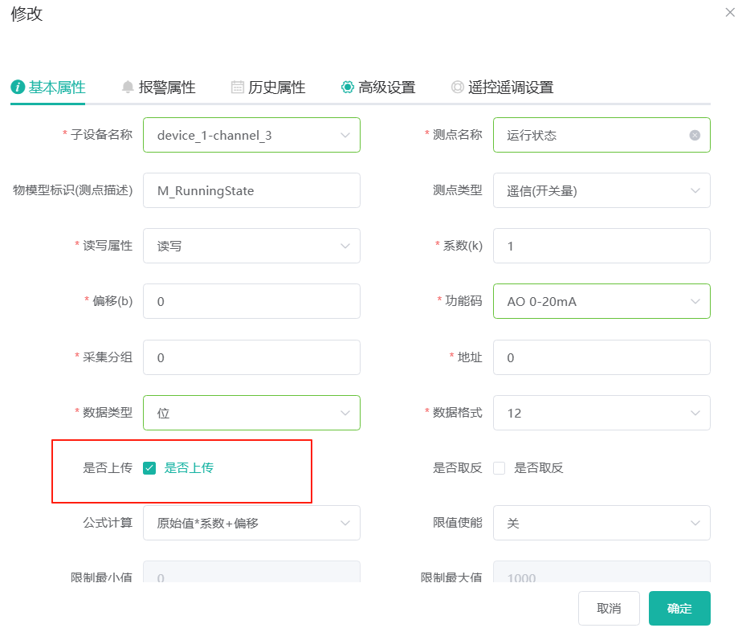The width and height of the screenshot is (738, 632).
Task: Uncheck the 是否上传 checkbox
Action: (149, 468)
